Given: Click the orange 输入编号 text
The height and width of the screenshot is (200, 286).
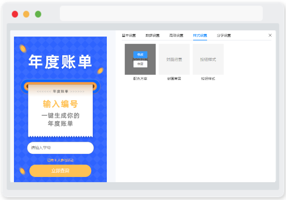Looking at the screenshot, I should (60, 104).
